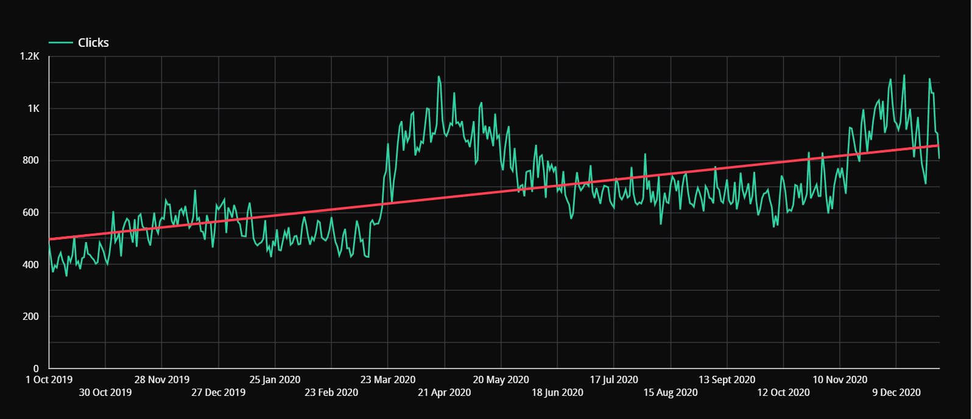The width and height of the screenshot is (972, 419).
Task: Click the 17 Jul 2020 date label
Action: tap(614, 379)
